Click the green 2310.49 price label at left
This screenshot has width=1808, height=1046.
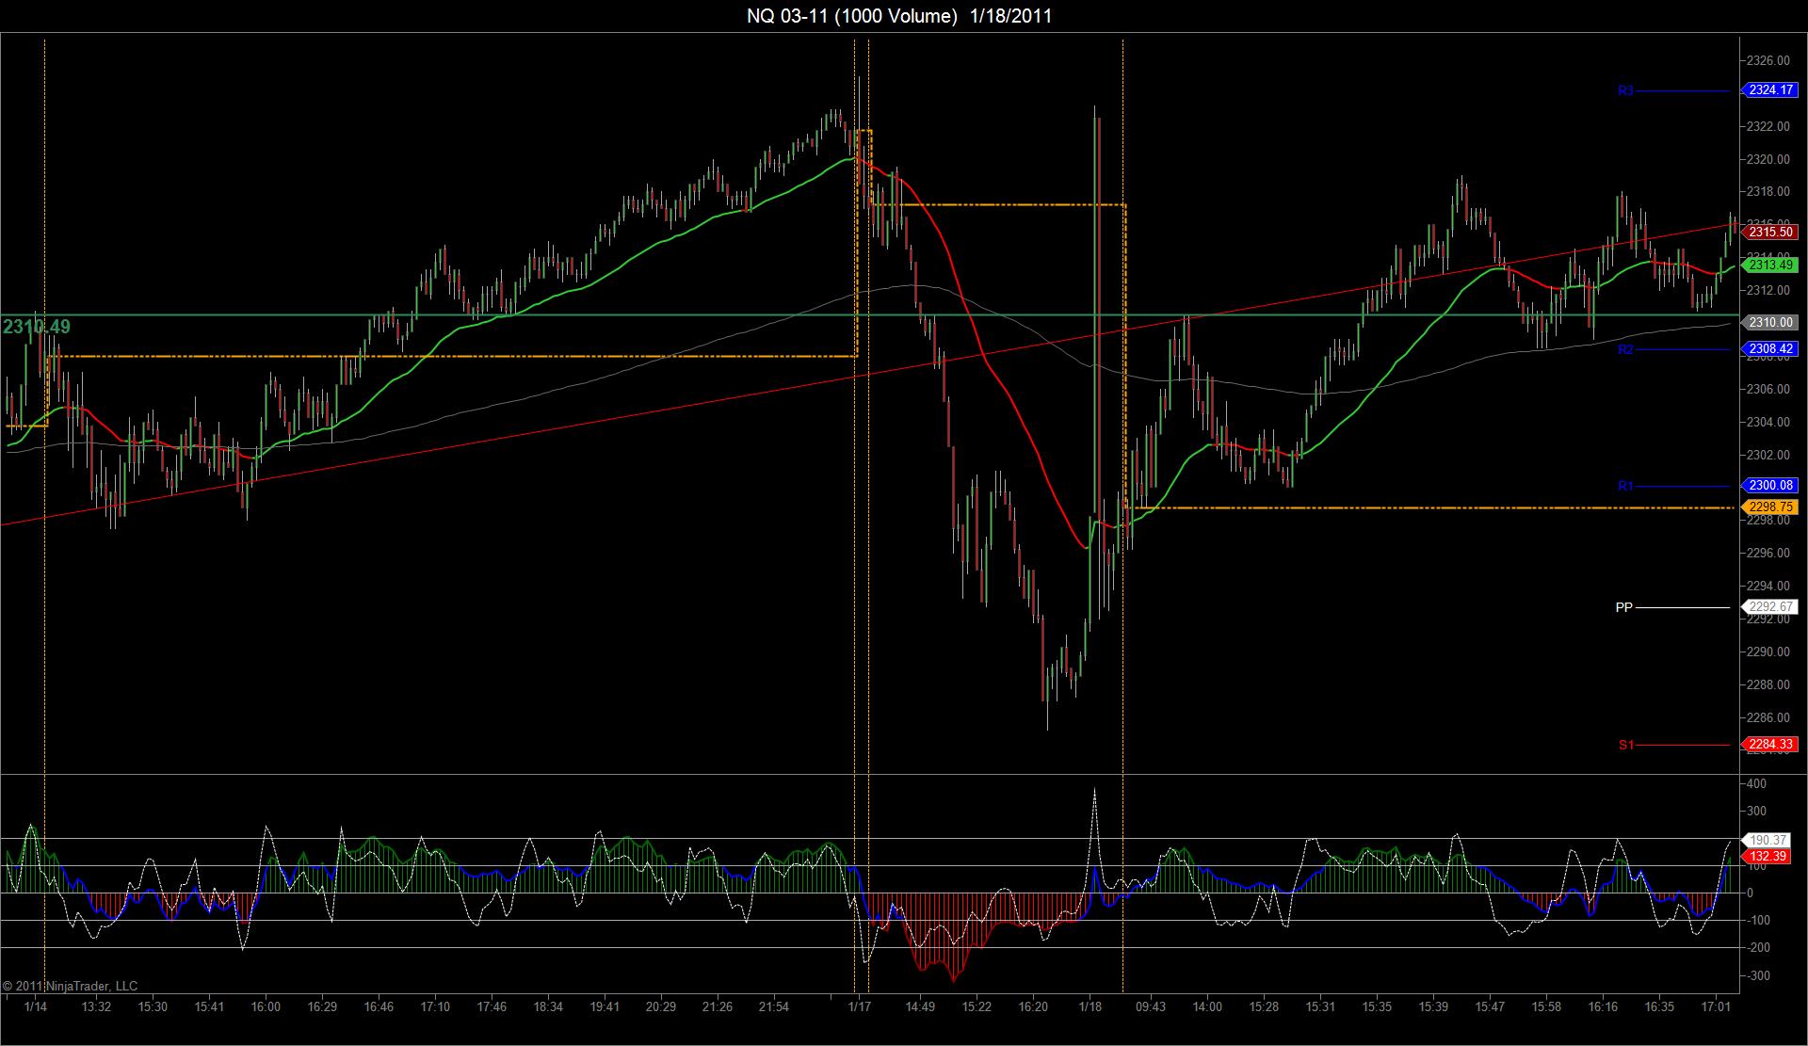(37, 327)
